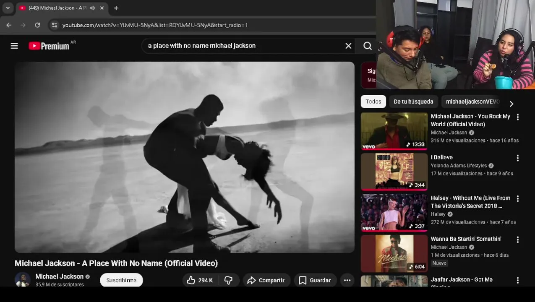Clear the search box with the X
Screen dimensions: 535x302
point(348,46)
